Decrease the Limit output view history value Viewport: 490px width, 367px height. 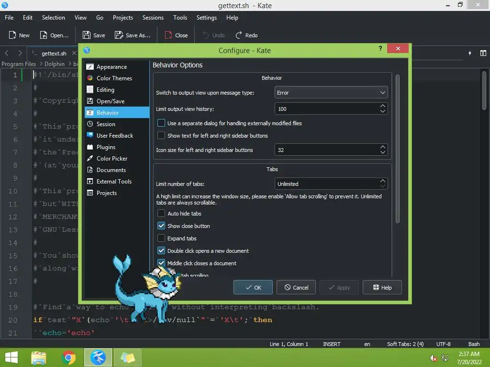click(383, 111)
